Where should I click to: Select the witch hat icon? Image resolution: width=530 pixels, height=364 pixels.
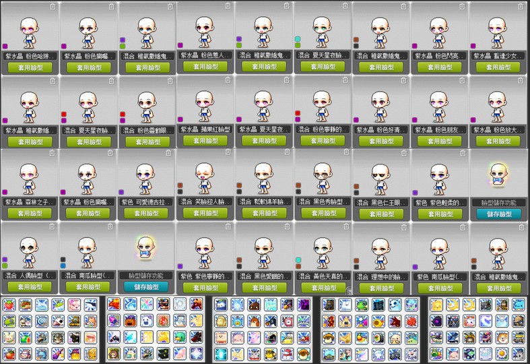click(x=74, y=353)
